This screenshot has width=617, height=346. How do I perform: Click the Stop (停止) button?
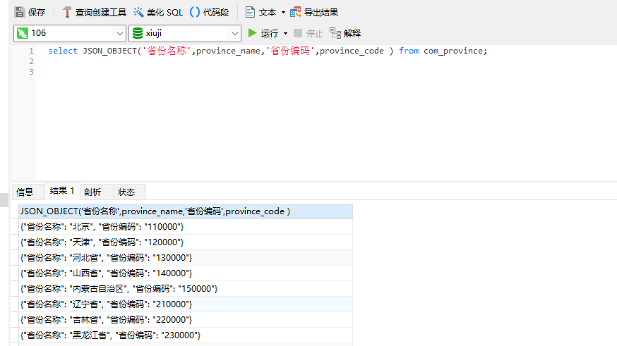coord(308,33)
